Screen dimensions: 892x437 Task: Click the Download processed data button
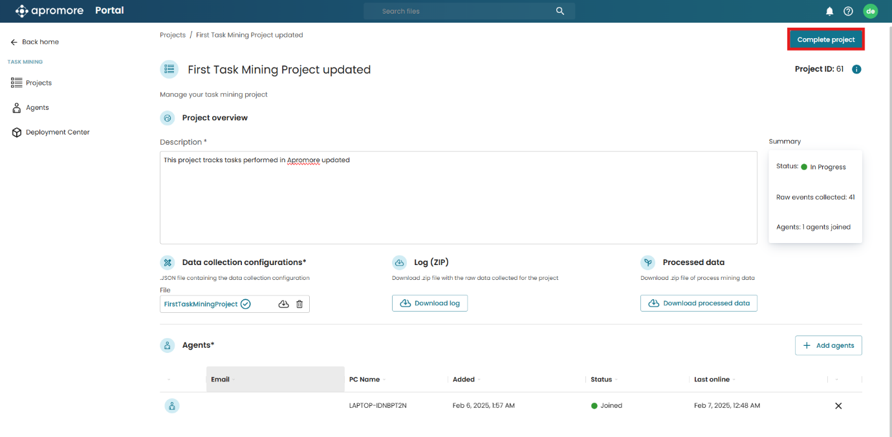point(699,303)
